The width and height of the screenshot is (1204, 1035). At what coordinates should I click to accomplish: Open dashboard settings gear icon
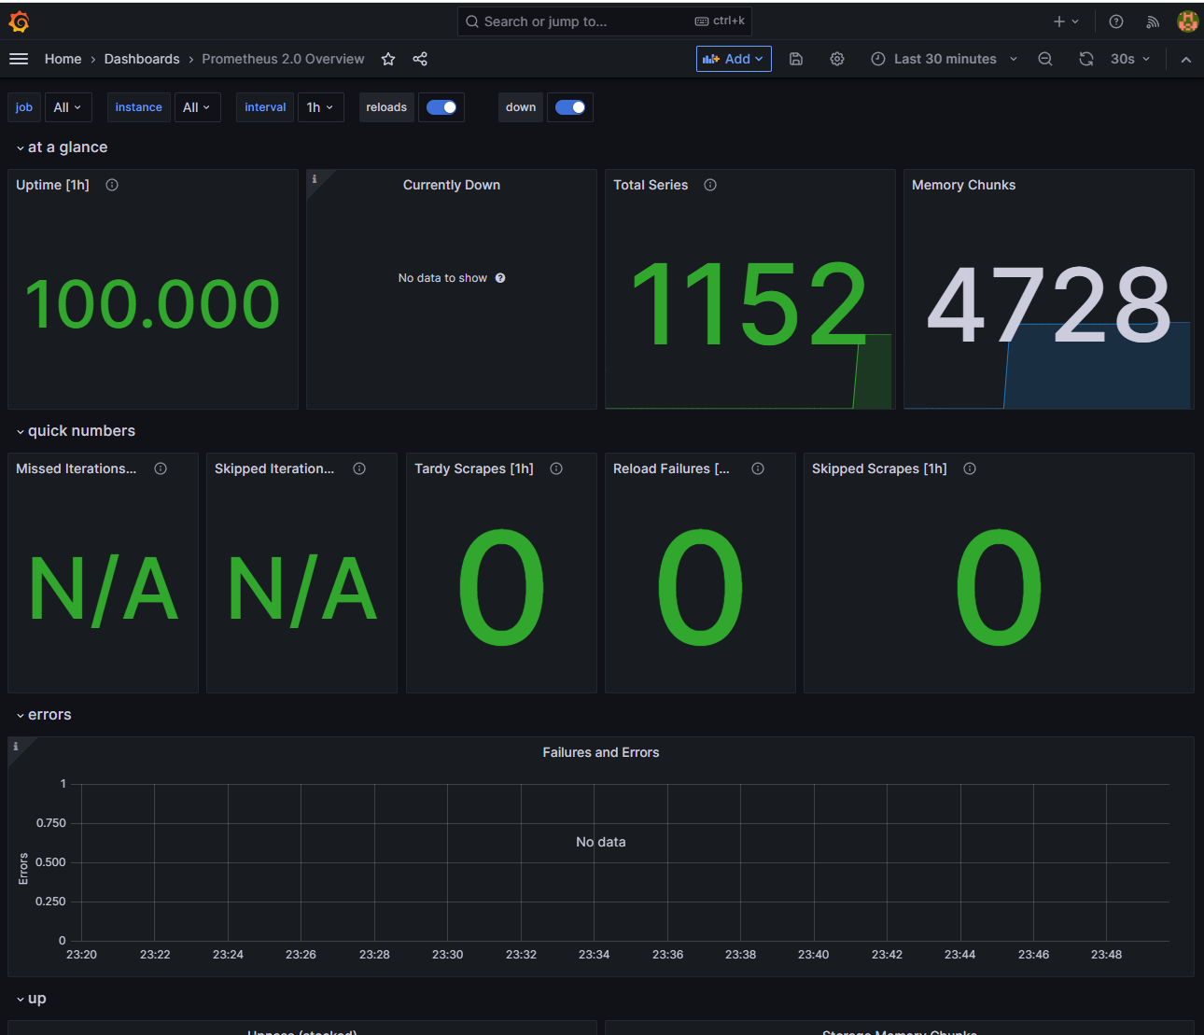pos(837,59)
